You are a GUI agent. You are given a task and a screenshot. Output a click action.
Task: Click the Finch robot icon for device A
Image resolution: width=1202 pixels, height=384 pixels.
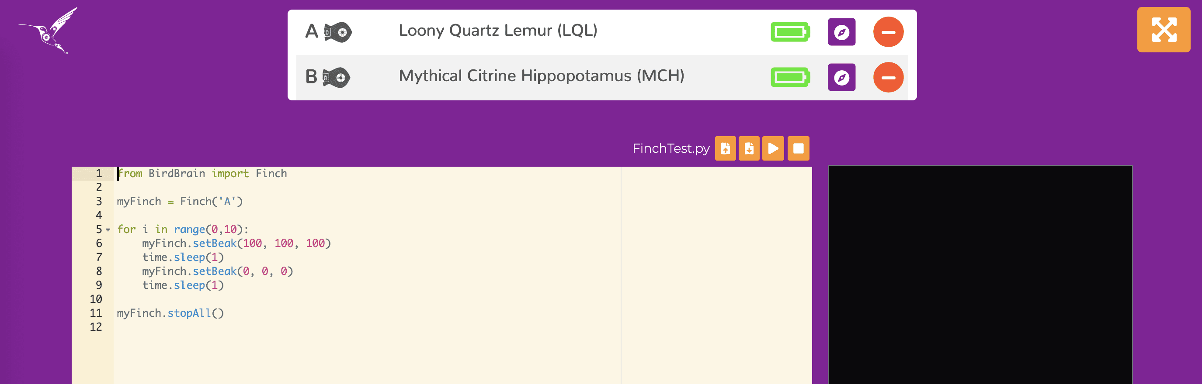[338, 32]
